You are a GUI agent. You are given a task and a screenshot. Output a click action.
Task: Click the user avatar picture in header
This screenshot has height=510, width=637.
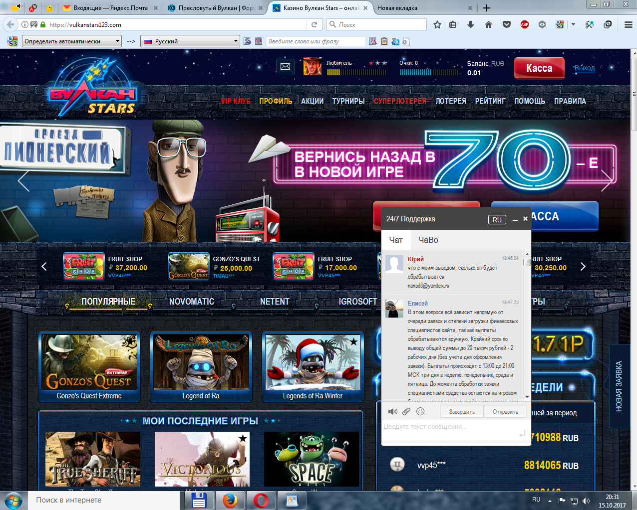coord(313,67)
